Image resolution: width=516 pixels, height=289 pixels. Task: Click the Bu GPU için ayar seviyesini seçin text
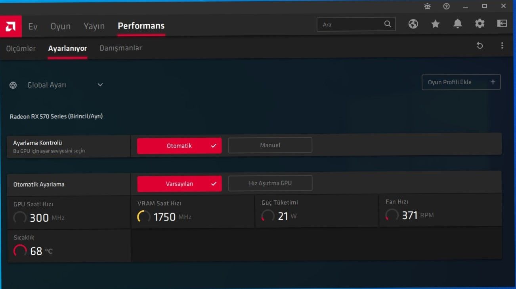click(49, 151)
